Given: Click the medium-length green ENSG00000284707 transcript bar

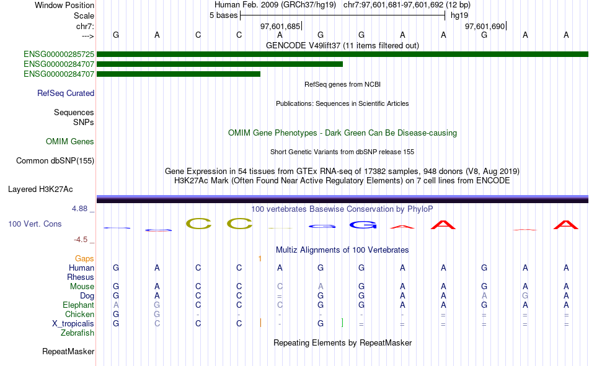Looking at the screenshot, I should point(219,64).
